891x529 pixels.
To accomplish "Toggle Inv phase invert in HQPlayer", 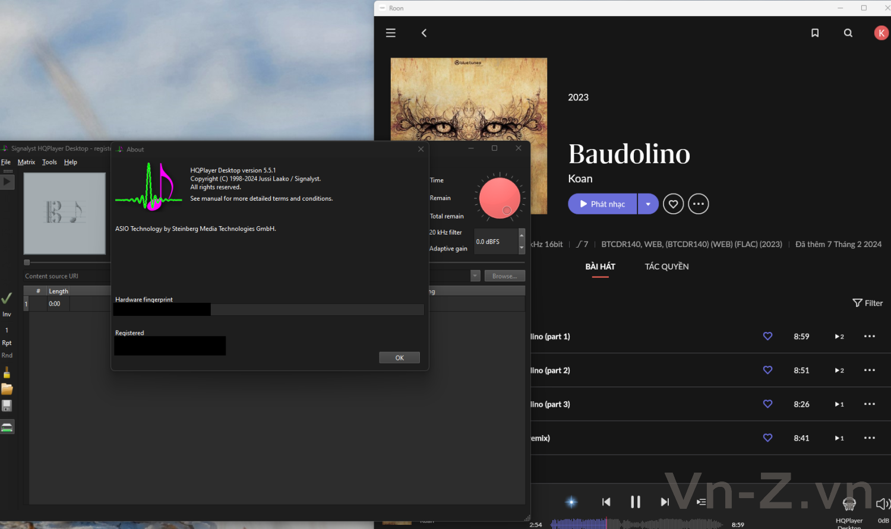I will coord(7,314).
